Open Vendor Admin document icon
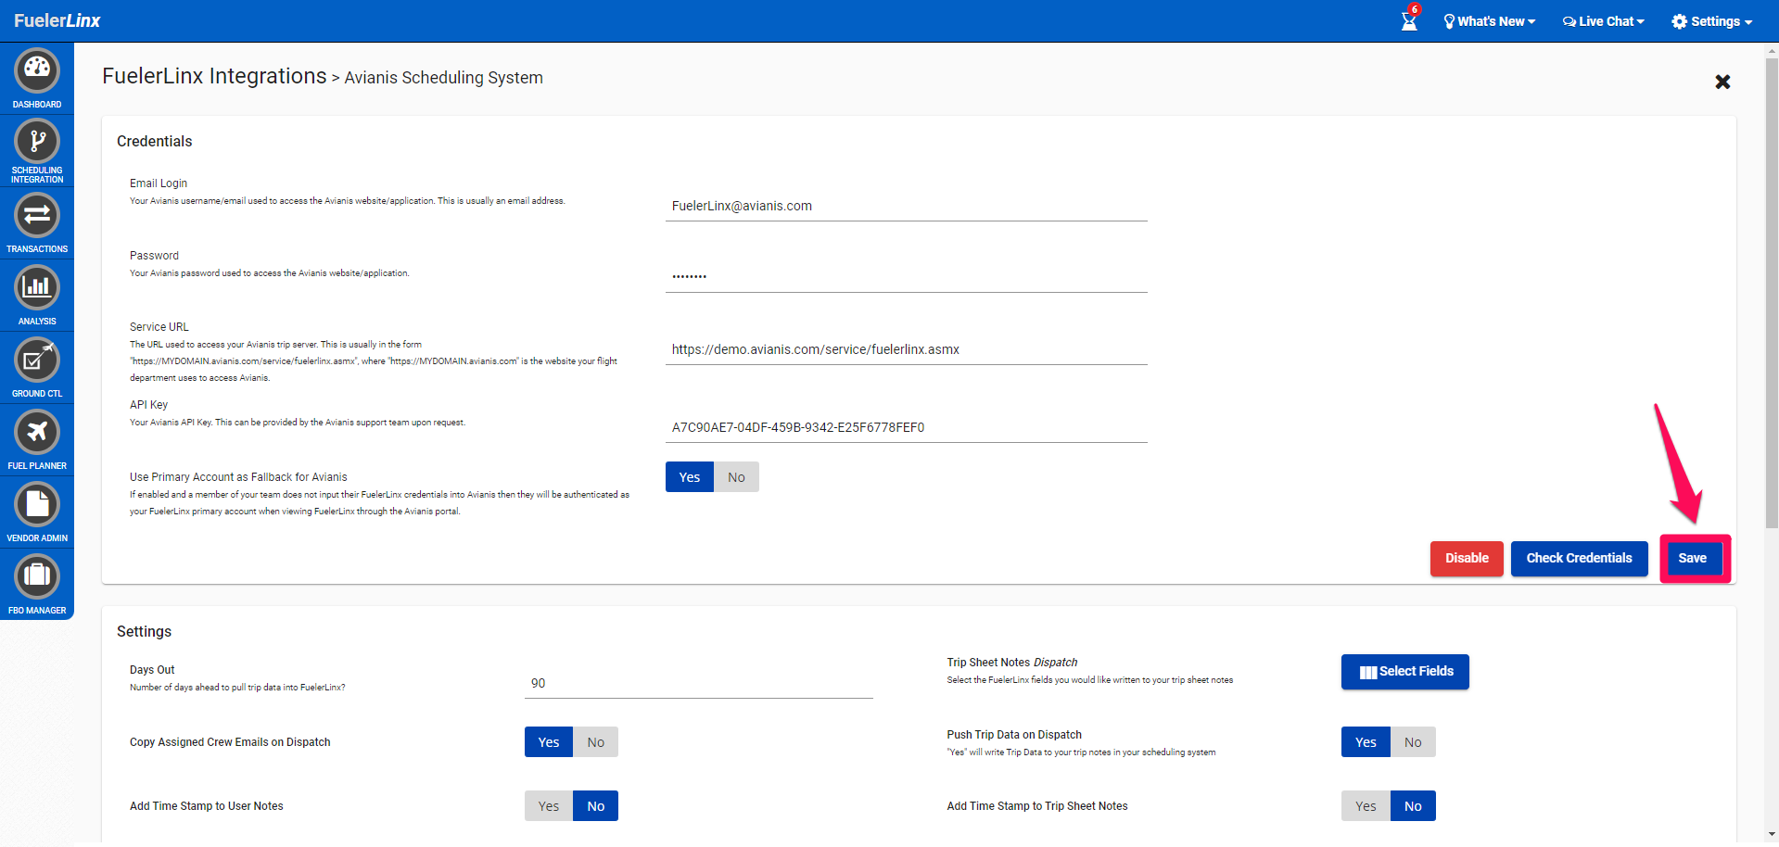The width and height of the screenshot is (1779, 847). (x=37, y=504)
